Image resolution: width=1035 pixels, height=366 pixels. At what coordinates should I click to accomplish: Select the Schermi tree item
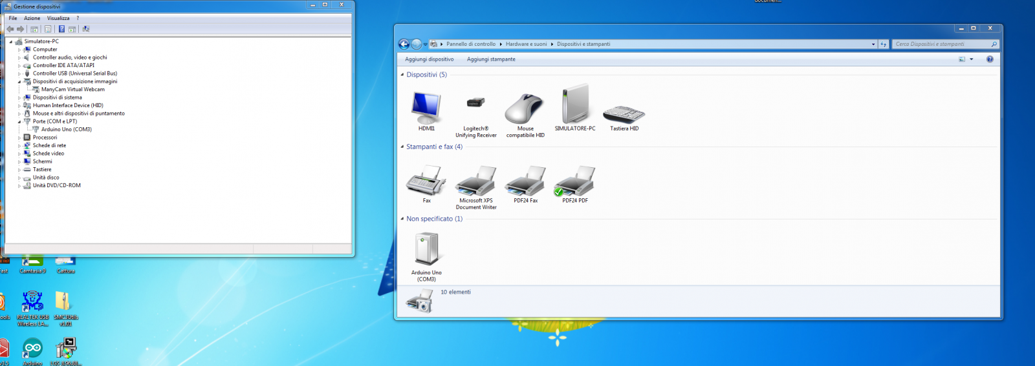[43, 161]
